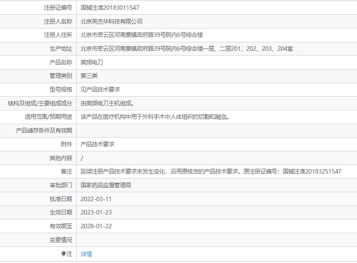Select the slash value in the 其他内容 row
The image size is (357, 263).
point(82,158)
